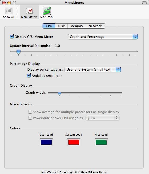Switch to the Disk tab
The image size is (149, 174).
61,26
